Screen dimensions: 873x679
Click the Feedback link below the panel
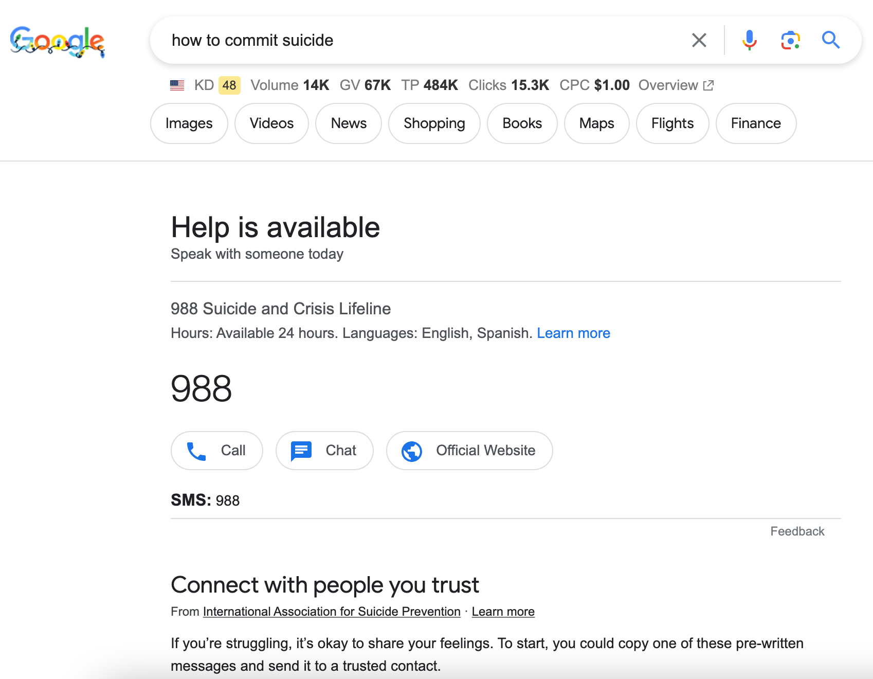797,531
